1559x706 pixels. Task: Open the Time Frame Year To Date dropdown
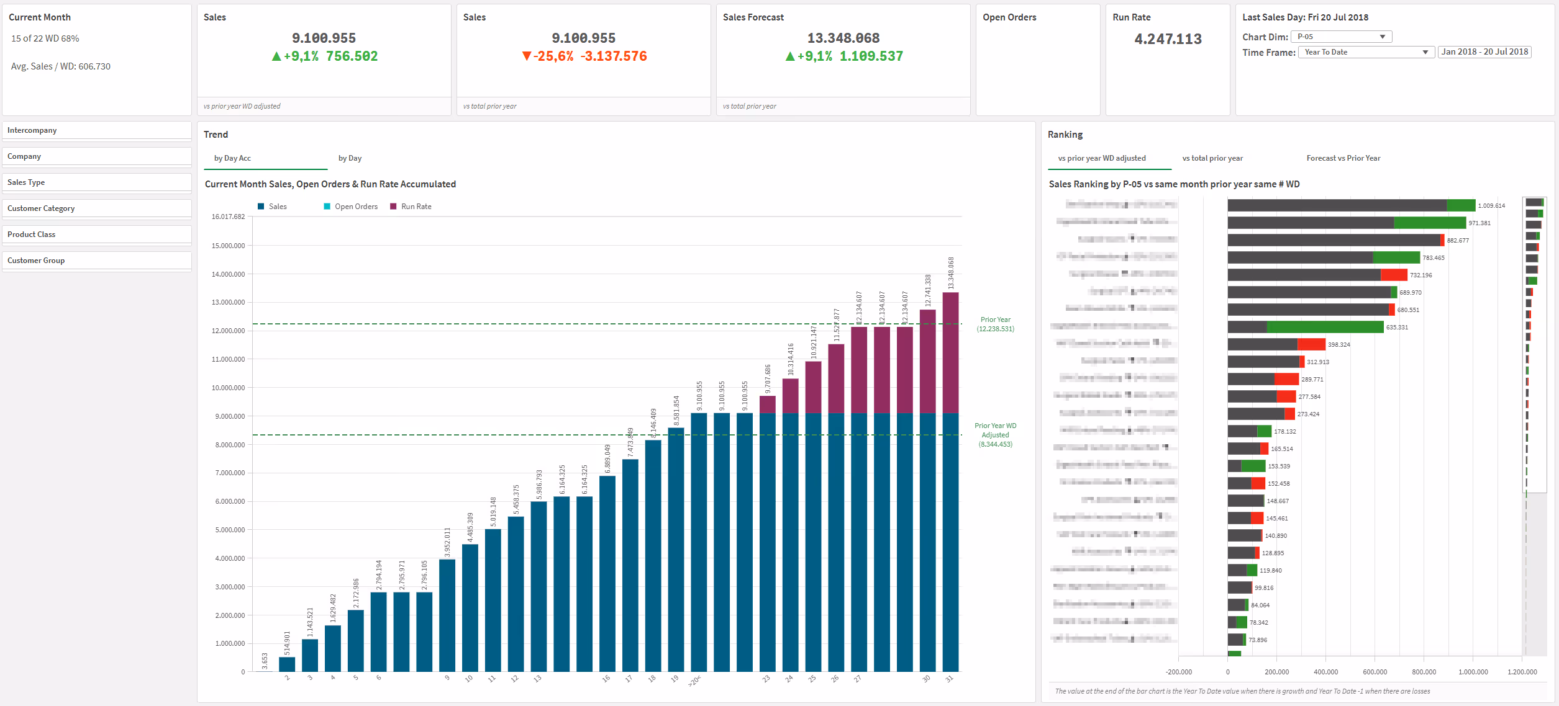coord(1366,52)
